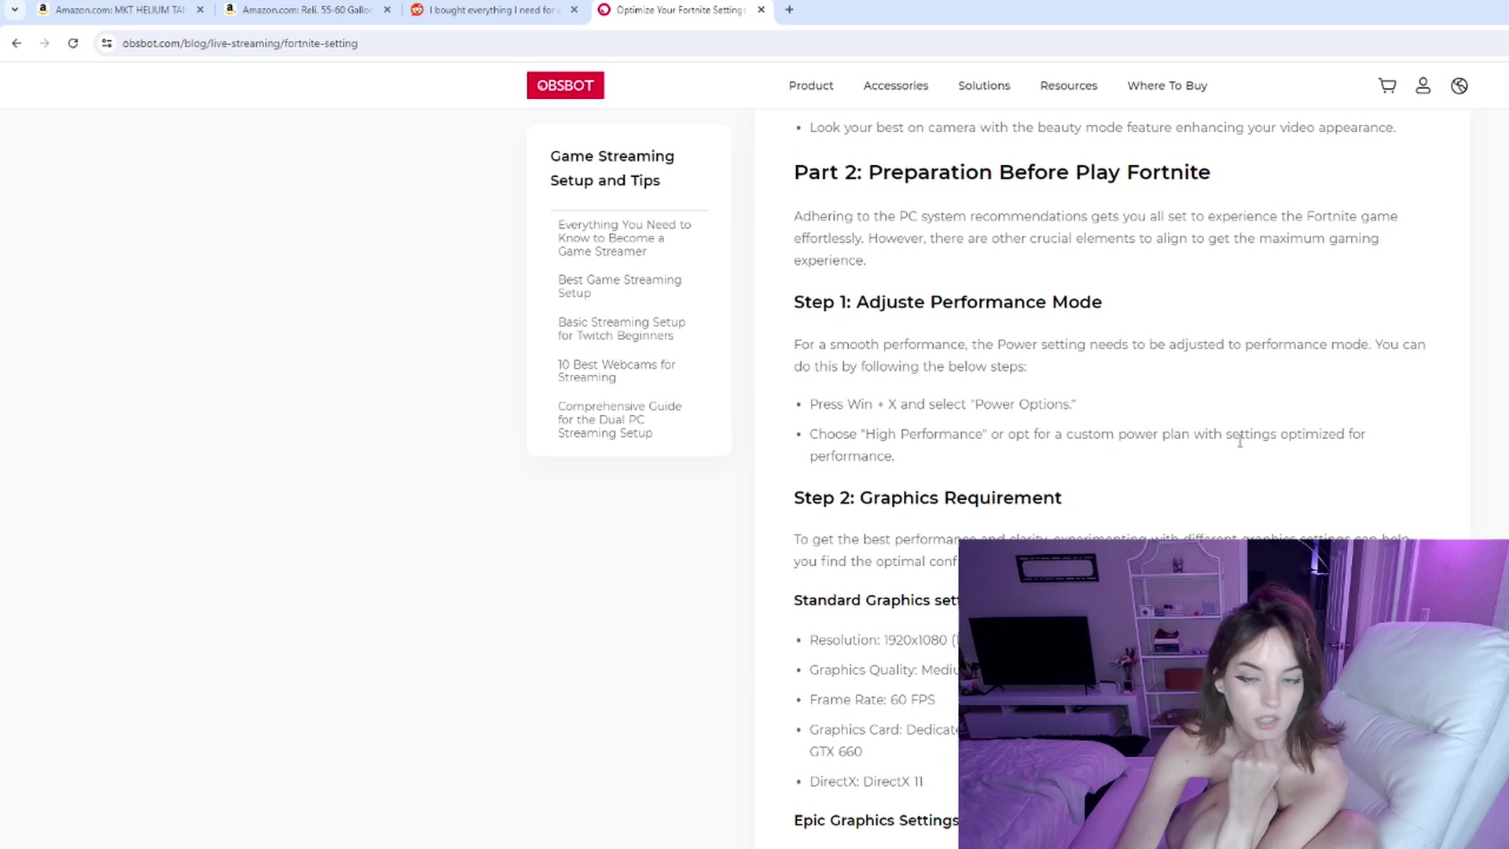Close the Amazon Reli 55-60 Gallon tab
1509x849 pixels.
point(387,9)
